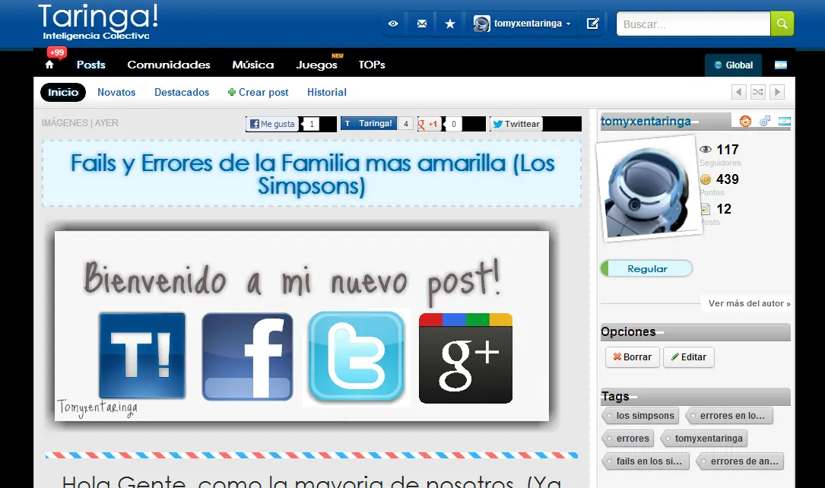Viewport: 825px width, 488px height.
Task: Open messages envelope icon
Action: (422, 24)
